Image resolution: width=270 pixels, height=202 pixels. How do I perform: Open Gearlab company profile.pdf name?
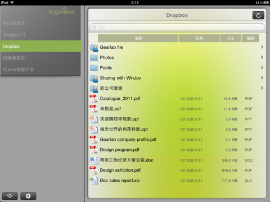click(x=128, y=140)
